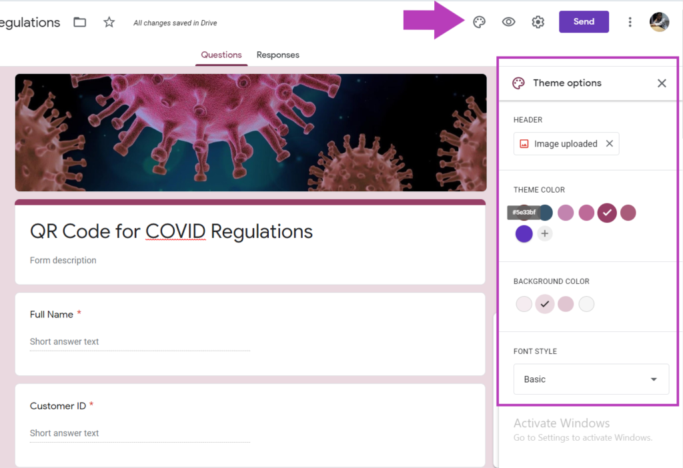Move form to folder icon
Image resolution: width=683 pixels, height=468 pixels.
(x=80, y=22)
